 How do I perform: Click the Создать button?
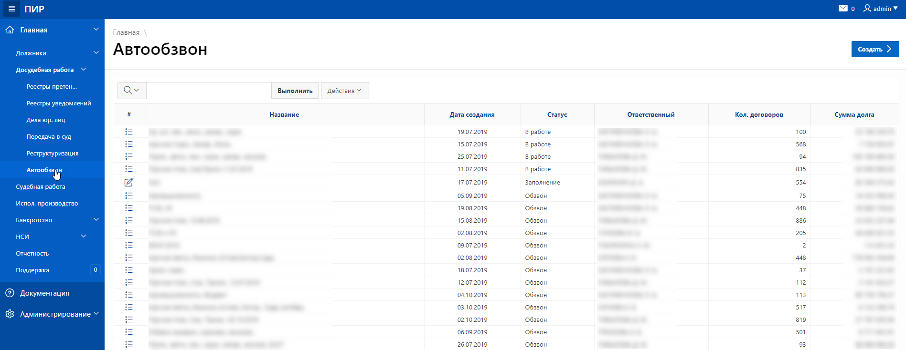click(x=875, y=49)
